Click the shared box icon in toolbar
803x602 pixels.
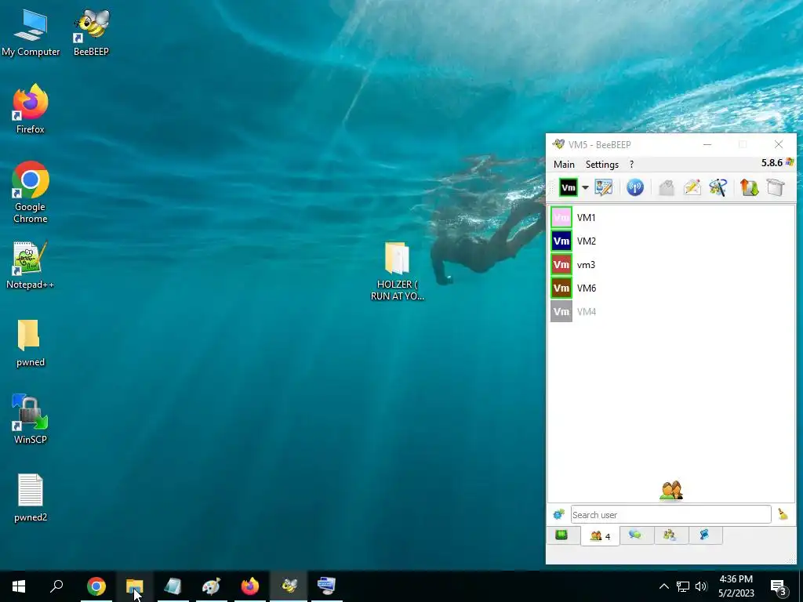pyautogui.click(x=776, y=188)
